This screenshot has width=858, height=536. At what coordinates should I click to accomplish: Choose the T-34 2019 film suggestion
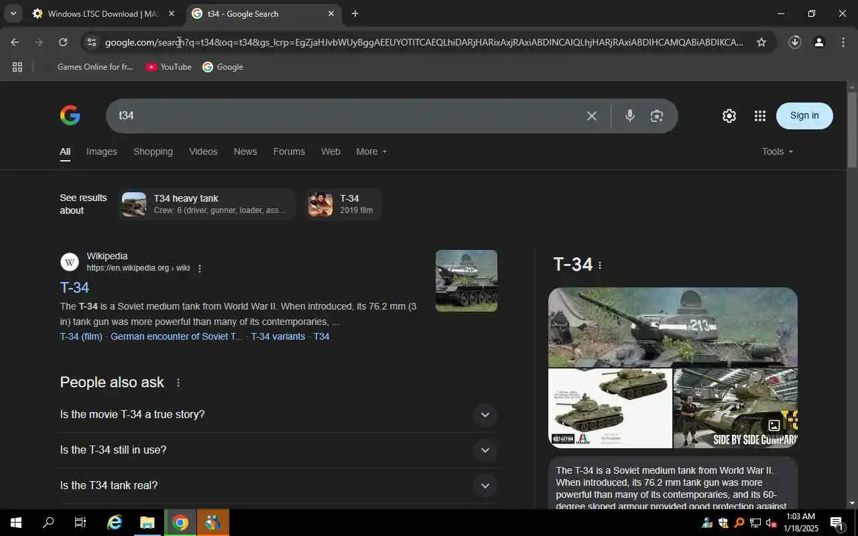344,204
